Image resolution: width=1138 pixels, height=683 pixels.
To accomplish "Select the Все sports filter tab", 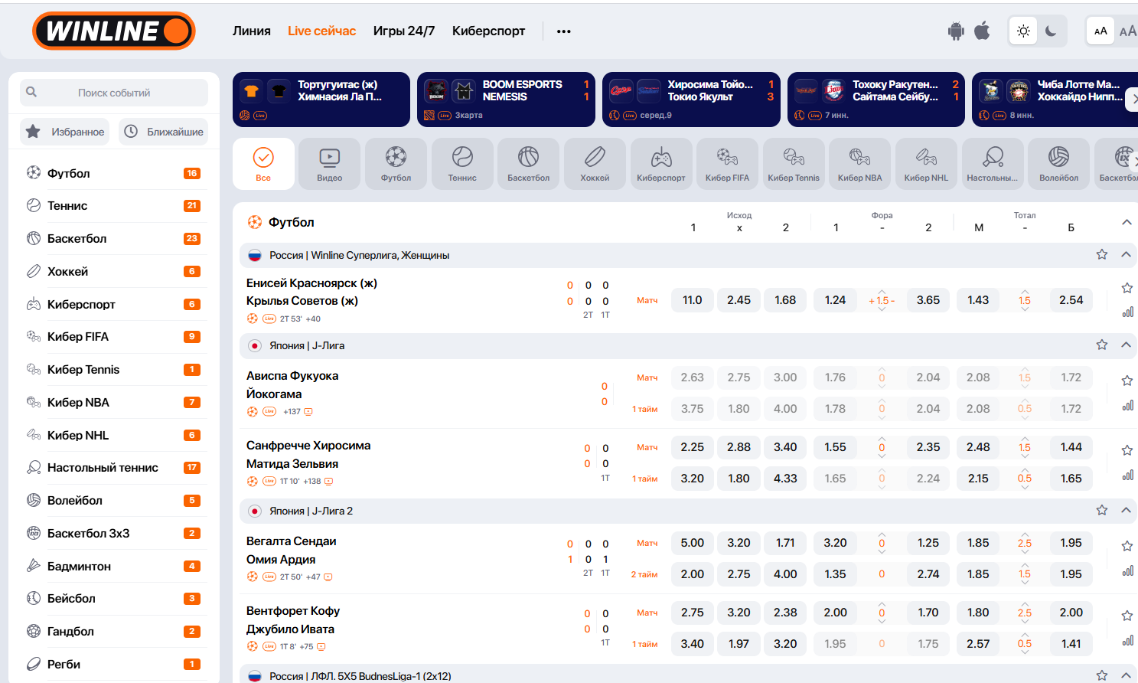I will coord(263,164).
